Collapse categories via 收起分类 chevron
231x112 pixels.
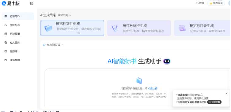[x=70, y=15]
